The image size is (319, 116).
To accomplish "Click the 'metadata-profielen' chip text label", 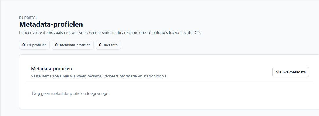I will pyautogui.click(x=75, y=45).
